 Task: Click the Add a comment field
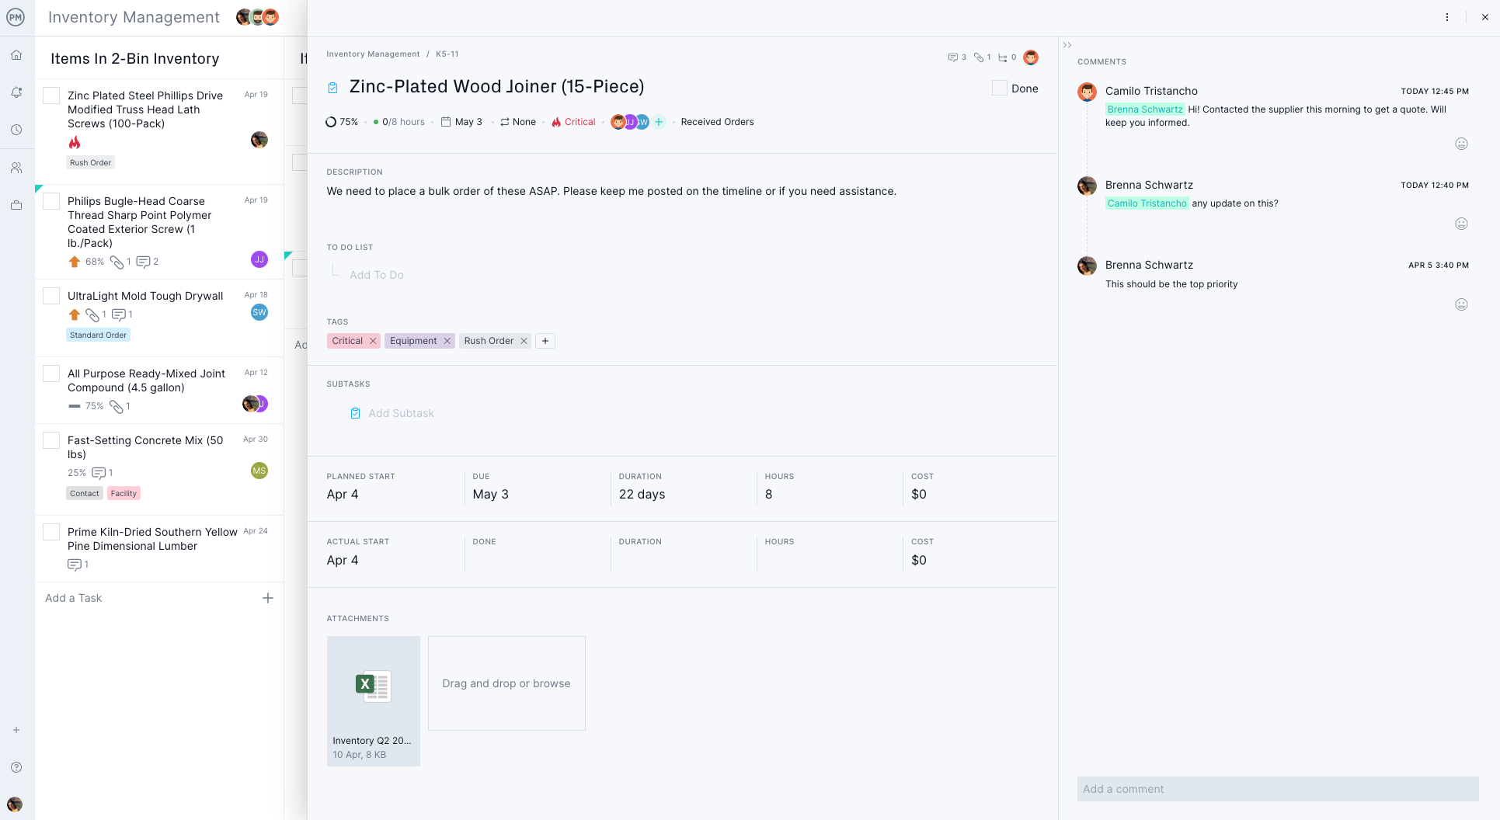click(1277, 789)
